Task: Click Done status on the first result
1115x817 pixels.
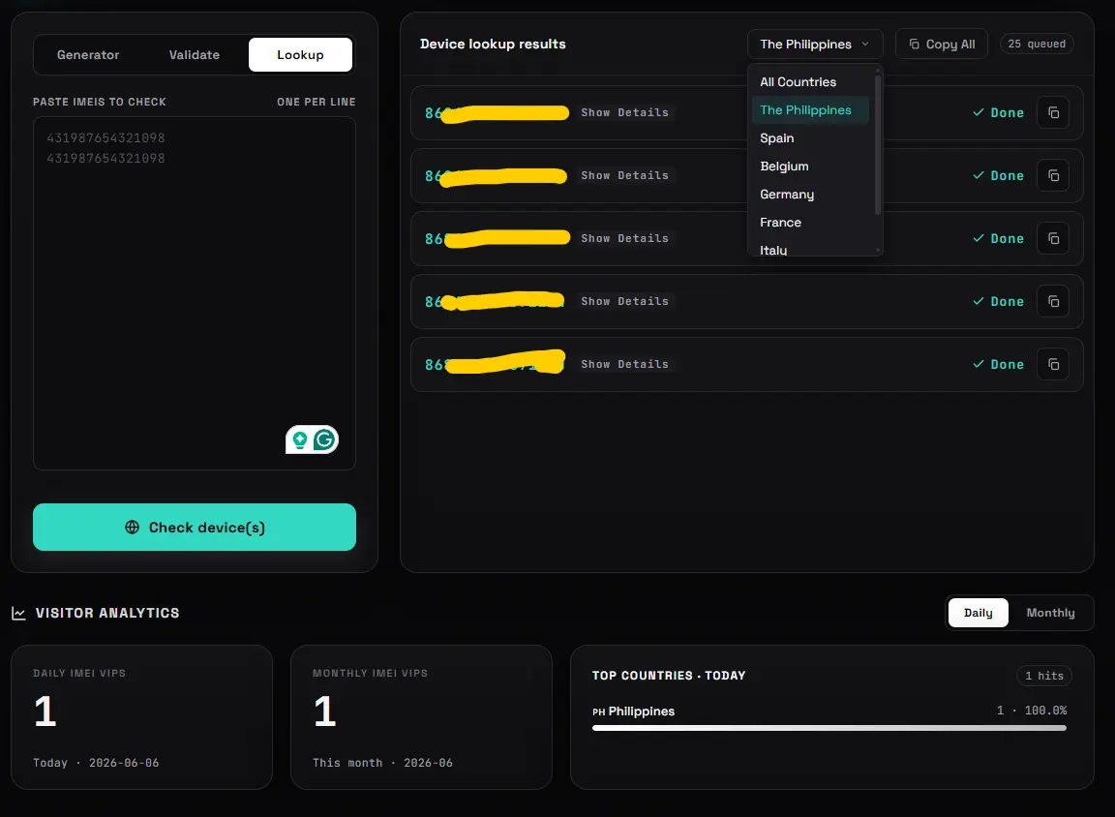Action: (999, 112)
